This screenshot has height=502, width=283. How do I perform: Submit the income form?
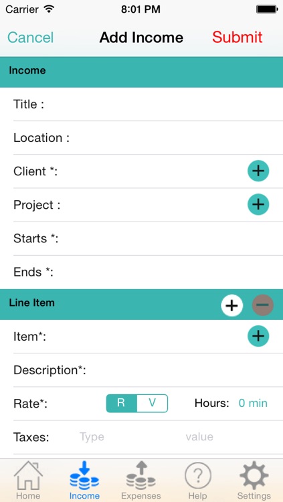tap(238, 37)
